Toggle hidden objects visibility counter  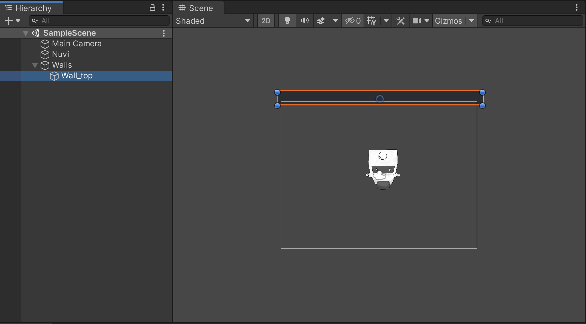tap(353, 21)
